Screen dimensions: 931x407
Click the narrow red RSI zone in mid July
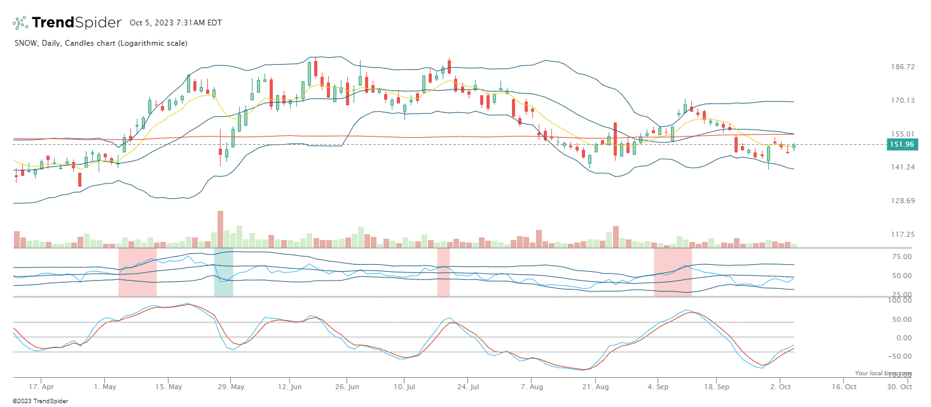[443, 272]
